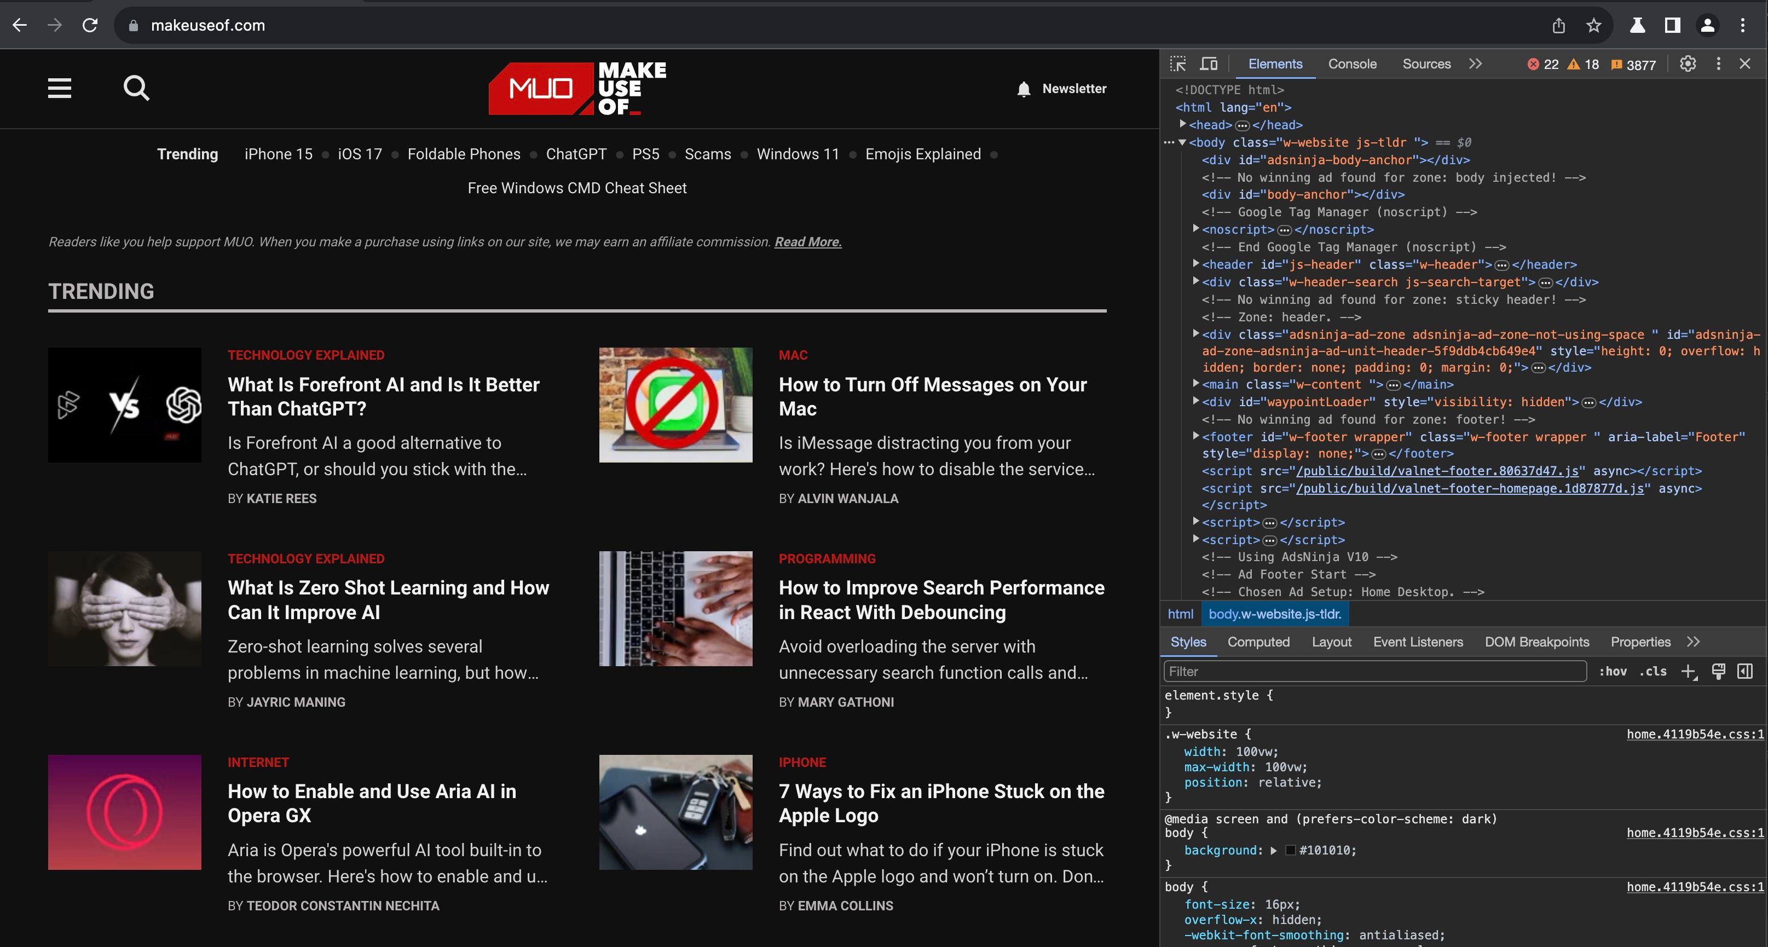Open the Free Windows CMD Cheat Sheet link
The width and height of the screenshot is (1768, 947).
(x=576, y=187)
